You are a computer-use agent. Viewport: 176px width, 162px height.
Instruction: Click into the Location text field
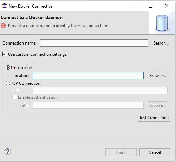click(x=88, y=76)
